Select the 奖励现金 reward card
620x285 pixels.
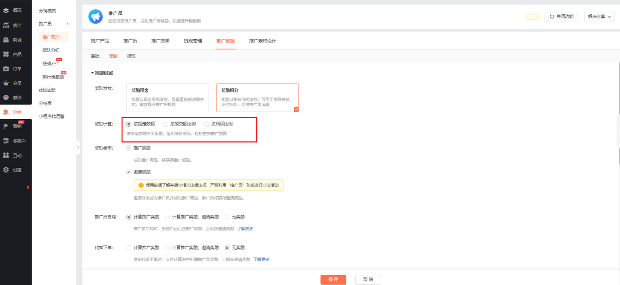(168, 98)
